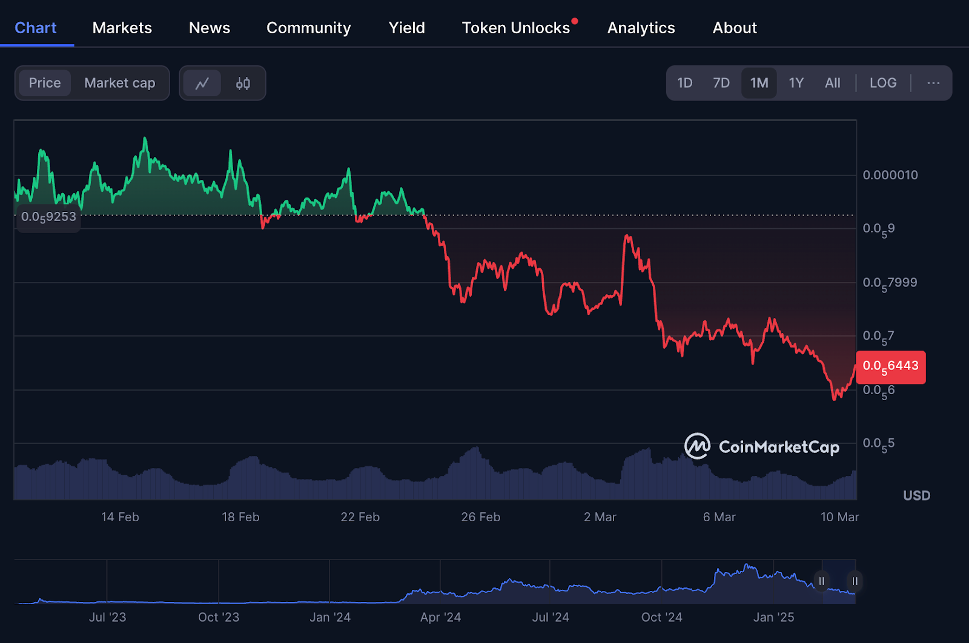This screenshot has height=643, width=969.
Task: Open the Markets tab
Action: point(122,27)
